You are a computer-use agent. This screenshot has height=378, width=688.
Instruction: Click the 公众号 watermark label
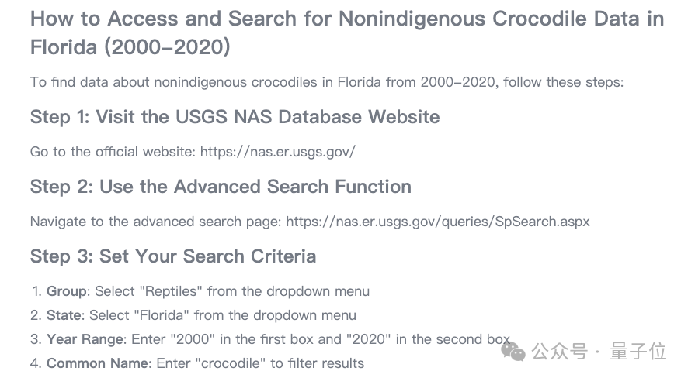[x=559, y=352]
